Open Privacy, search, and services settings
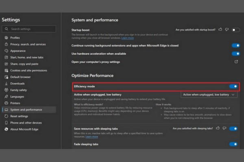 click(x=28, y=44)
